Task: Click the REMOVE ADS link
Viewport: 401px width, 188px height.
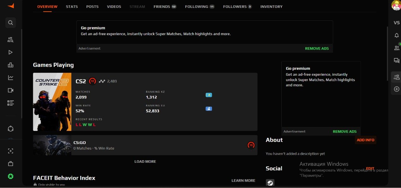Action: tap(317, 48)
